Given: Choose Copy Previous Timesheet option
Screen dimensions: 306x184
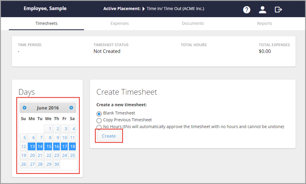Looking at the screenshot, I should point(99,120).
